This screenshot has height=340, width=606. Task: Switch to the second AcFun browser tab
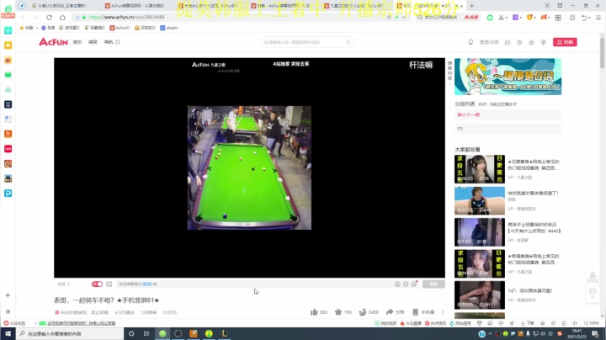point(136,6)
